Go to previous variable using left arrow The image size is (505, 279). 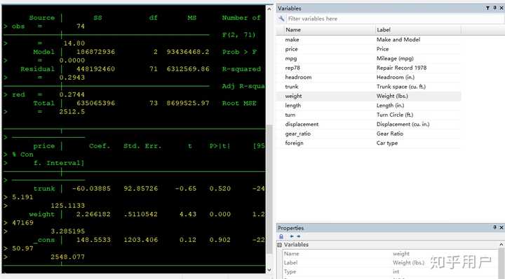[x=292, y=236]
